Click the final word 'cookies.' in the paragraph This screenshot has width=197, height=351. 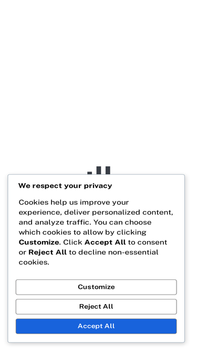34,262
